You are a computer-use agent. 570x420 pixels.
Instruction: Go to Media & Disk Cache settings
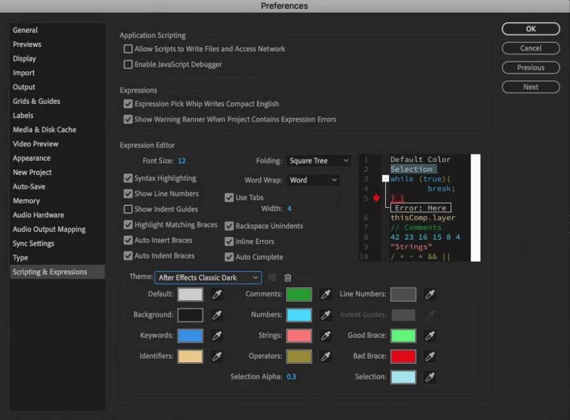coord(44,129)
